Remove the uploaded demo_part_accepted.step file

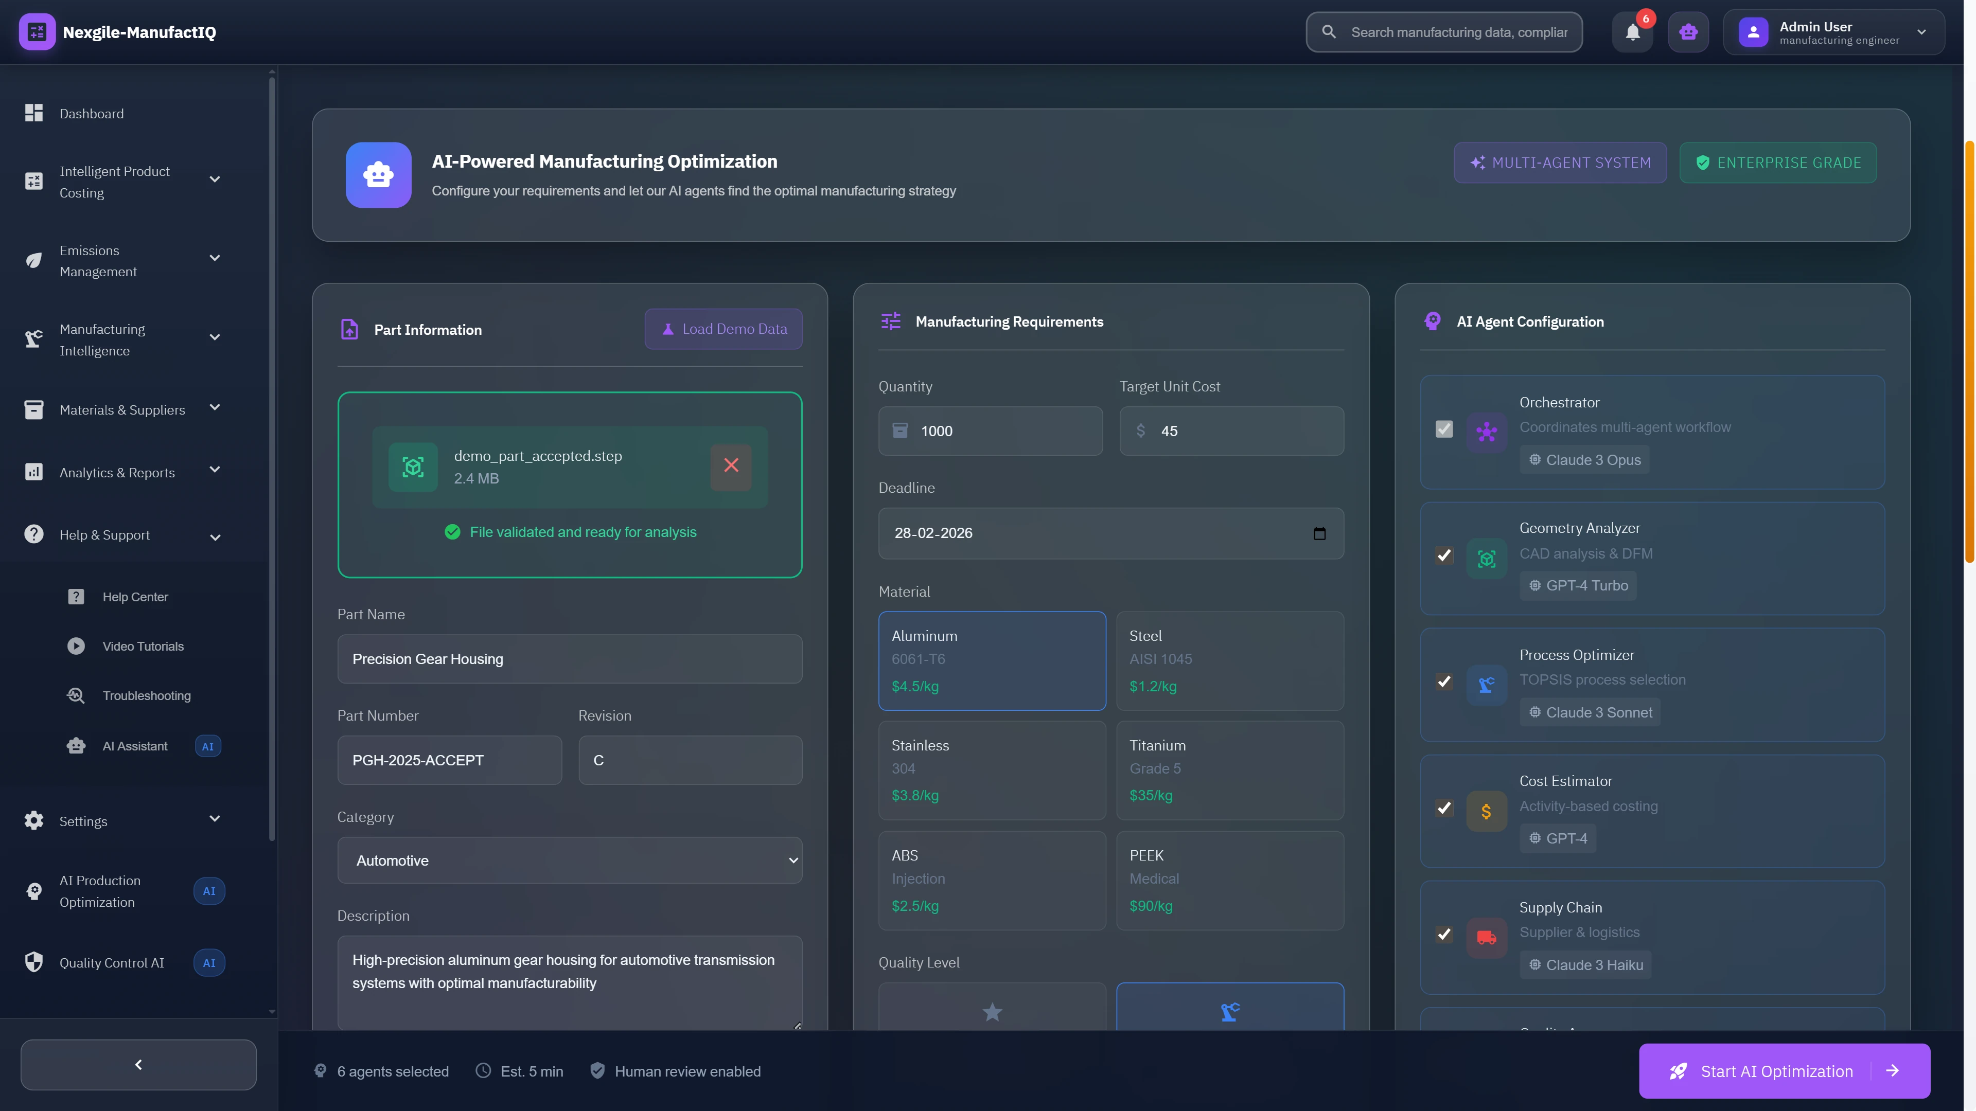point(730,465)
